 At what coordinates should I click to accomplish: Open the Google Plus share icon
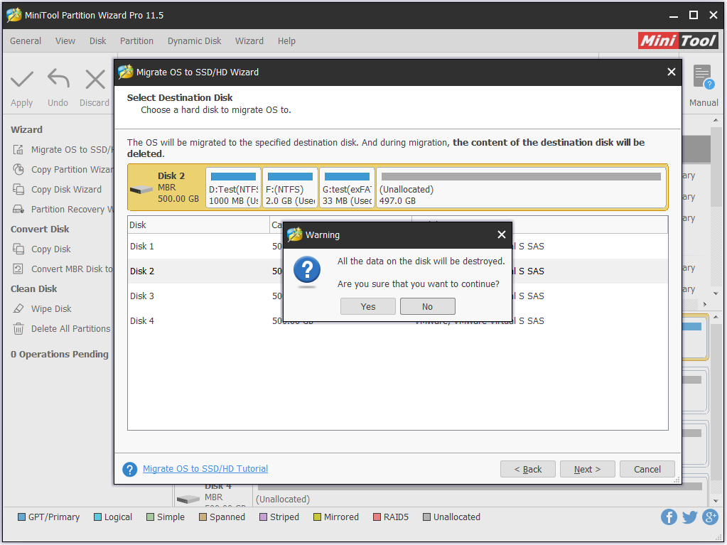(710, 517)
